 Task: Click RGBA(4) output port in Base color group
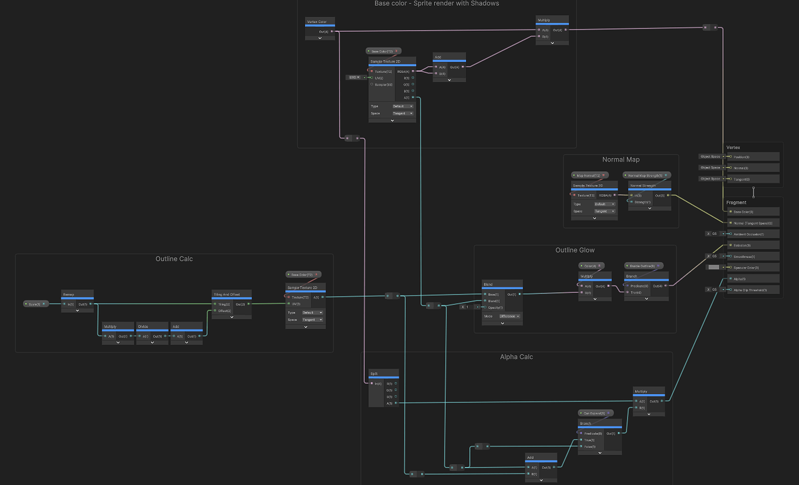tap(413, 71)
